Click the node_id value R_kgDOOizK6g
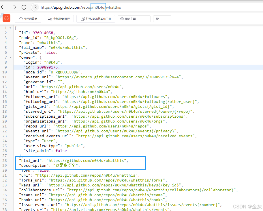This screenshot has height=211, width=263. [60, 38]
